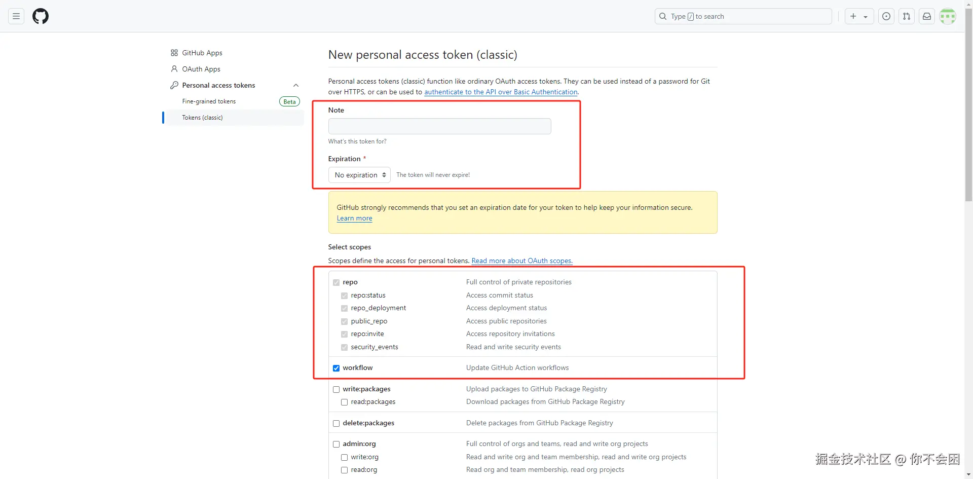Click the Personal access tokens key icon
Screen dimensions: 973x479
(174, 85)
